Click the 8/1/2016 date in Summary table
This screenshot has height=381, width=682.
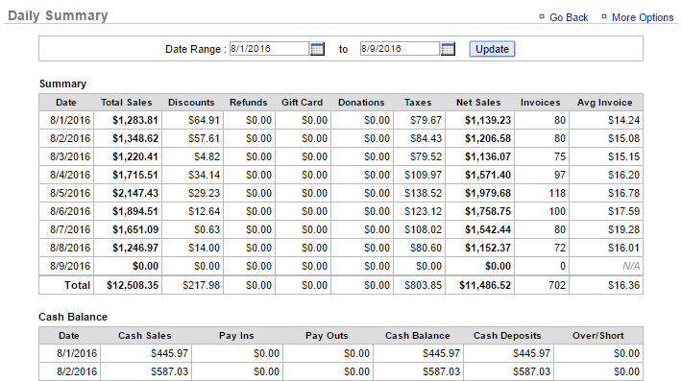tap(70, 120)
